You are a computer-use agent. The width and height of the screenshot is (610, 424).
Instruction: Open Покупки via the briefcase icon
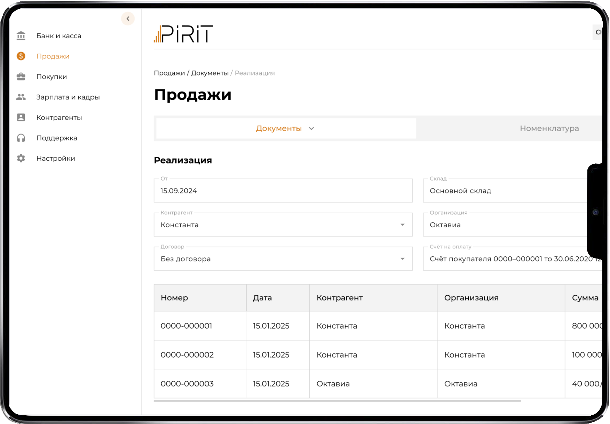pyautogui.click(x=21, y=77)
